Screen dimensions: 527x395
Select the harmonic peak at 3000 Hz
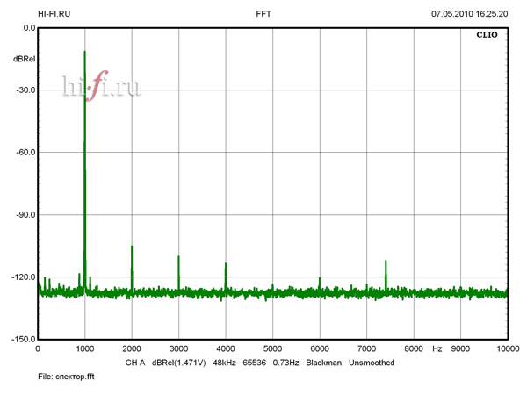point(178,258)
